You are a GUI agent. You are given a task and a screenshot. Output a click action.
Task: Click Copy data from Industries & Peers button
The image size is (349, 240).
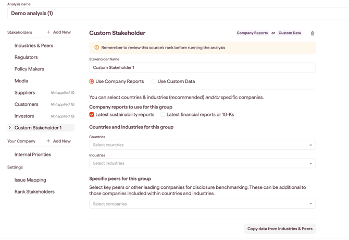[280, 229]
